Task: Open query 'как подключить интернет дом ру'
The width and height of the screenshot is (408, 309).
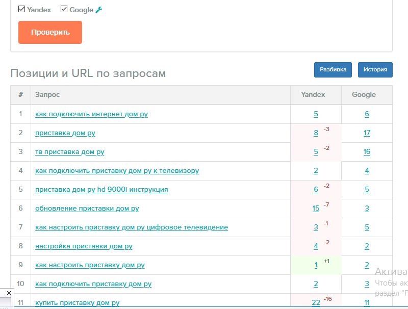Action: coord(91,114)
